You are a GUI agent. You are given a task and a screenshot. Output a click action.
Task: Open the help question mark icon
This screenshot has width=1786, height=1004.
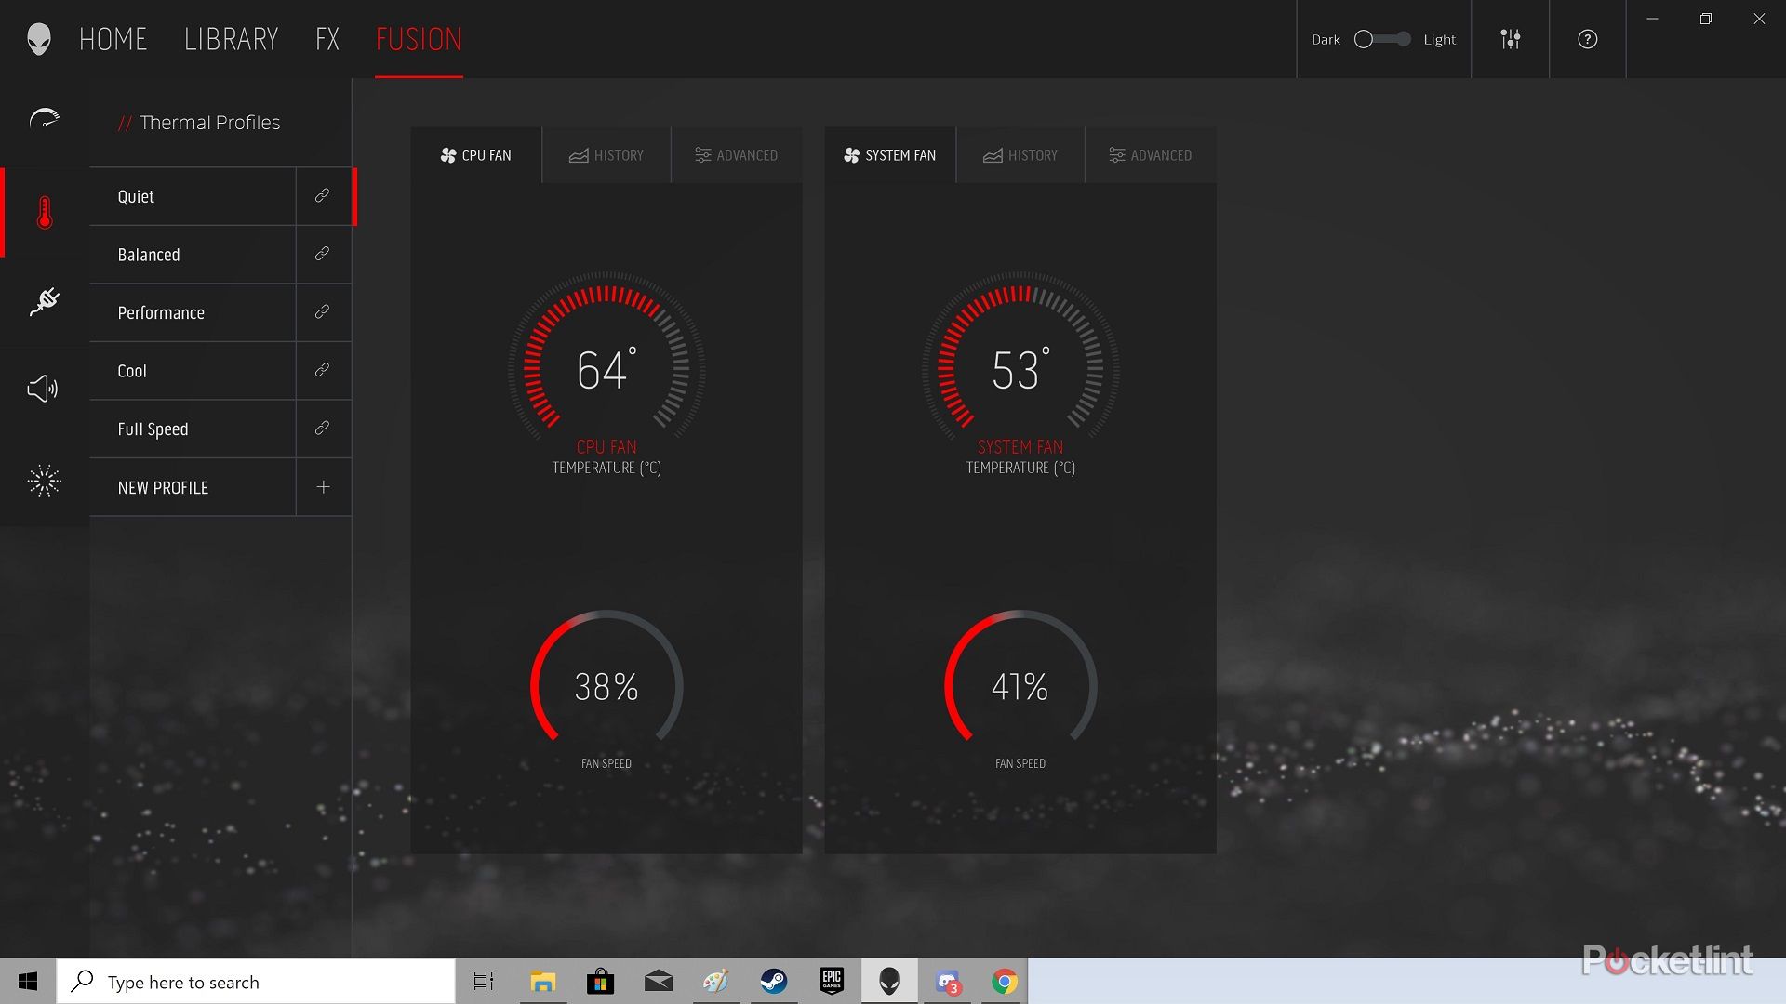tap(1588, 39)
